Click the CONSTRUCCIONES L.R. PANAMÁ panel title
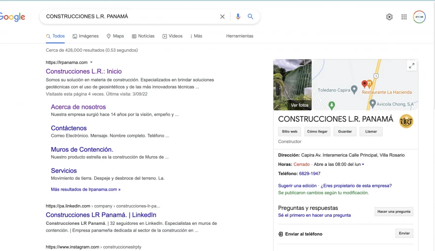 click(x=336, y=119)
